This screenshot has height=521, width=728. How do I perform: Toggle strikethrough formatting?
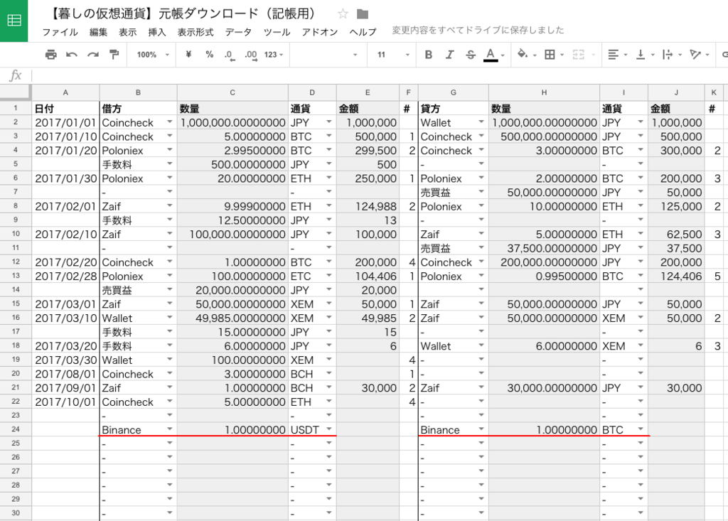point(471,55)
